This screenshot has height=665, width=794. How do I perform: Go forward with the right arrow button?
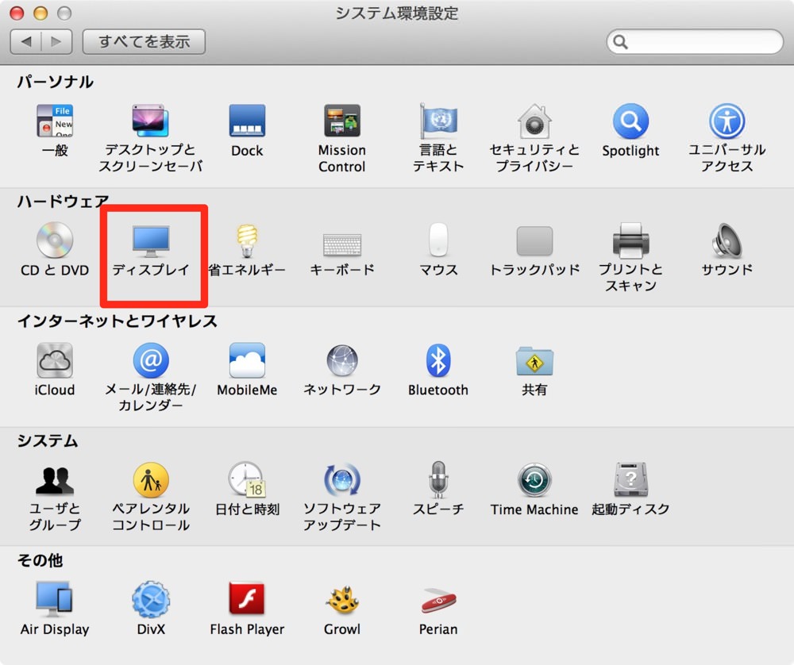(x=56, y=41)
